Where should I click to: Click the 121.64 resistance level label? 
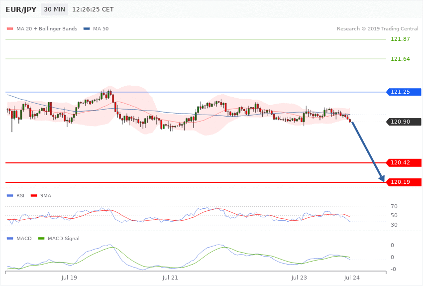click(x=400, y=59)
